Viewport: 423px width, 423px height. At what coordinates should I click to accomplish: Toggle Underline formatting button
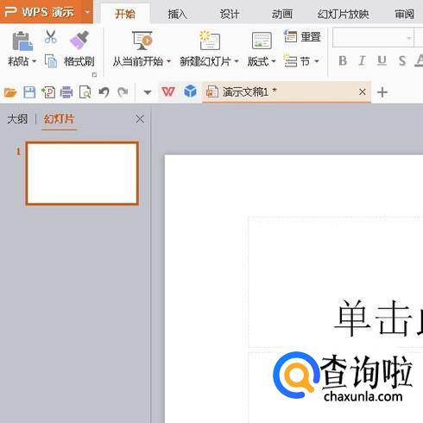click(x=382, y=60)
